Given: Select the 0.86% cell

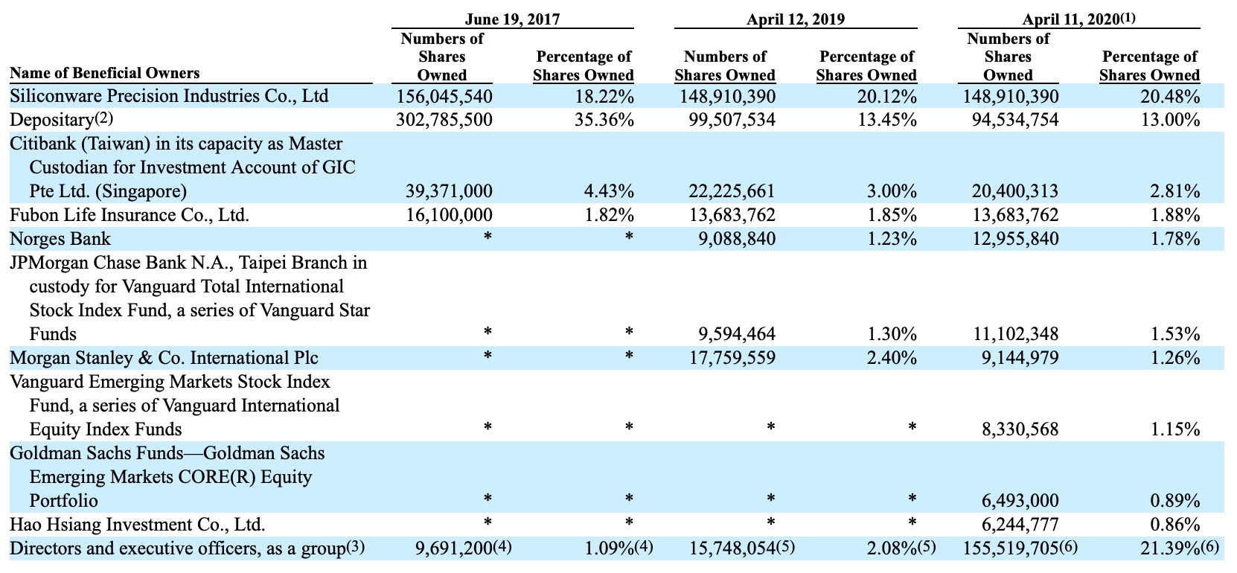Looking at the screenshot, I should (x=1175, y=525).
